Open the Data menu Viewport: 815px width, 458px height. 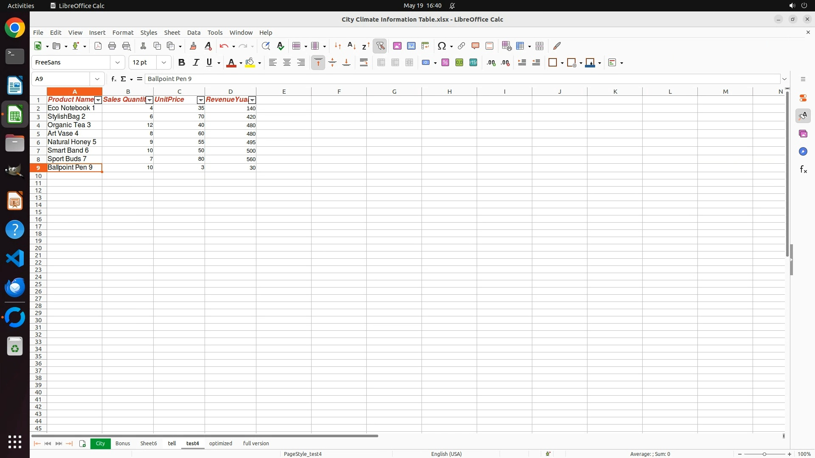194,33
